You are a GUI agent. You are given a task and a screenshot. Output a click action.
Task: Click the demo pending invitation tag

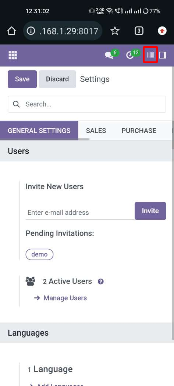coord(39,254)
